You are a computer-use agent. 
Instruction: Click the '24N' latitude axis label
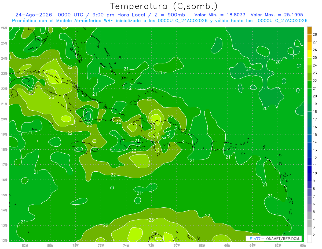4,58
